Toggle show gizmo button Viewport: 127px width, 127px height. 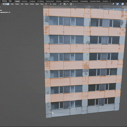pos(118,4)
